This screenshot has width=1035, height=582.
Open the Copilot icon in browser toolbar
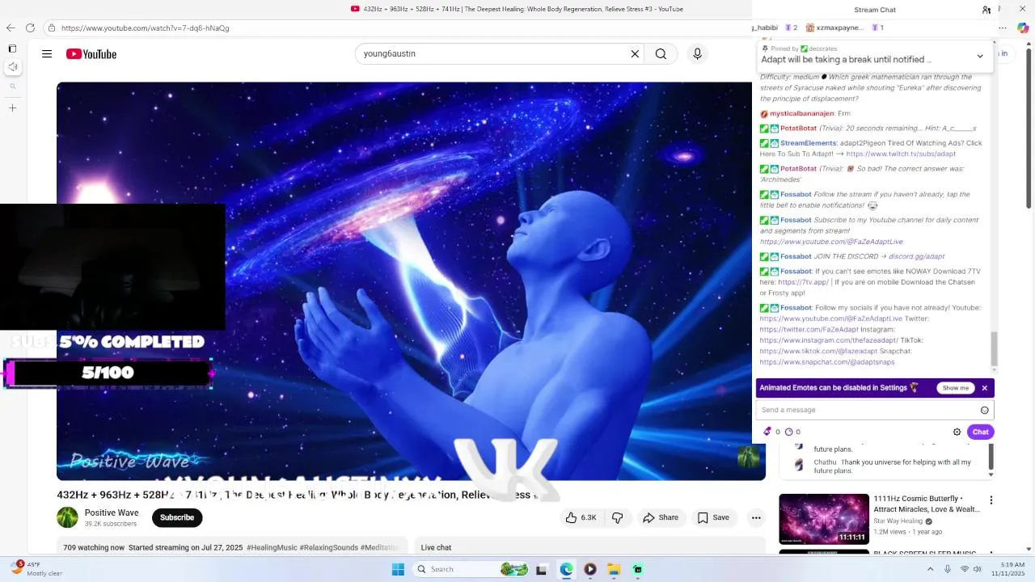click(x=1023, y=27)
